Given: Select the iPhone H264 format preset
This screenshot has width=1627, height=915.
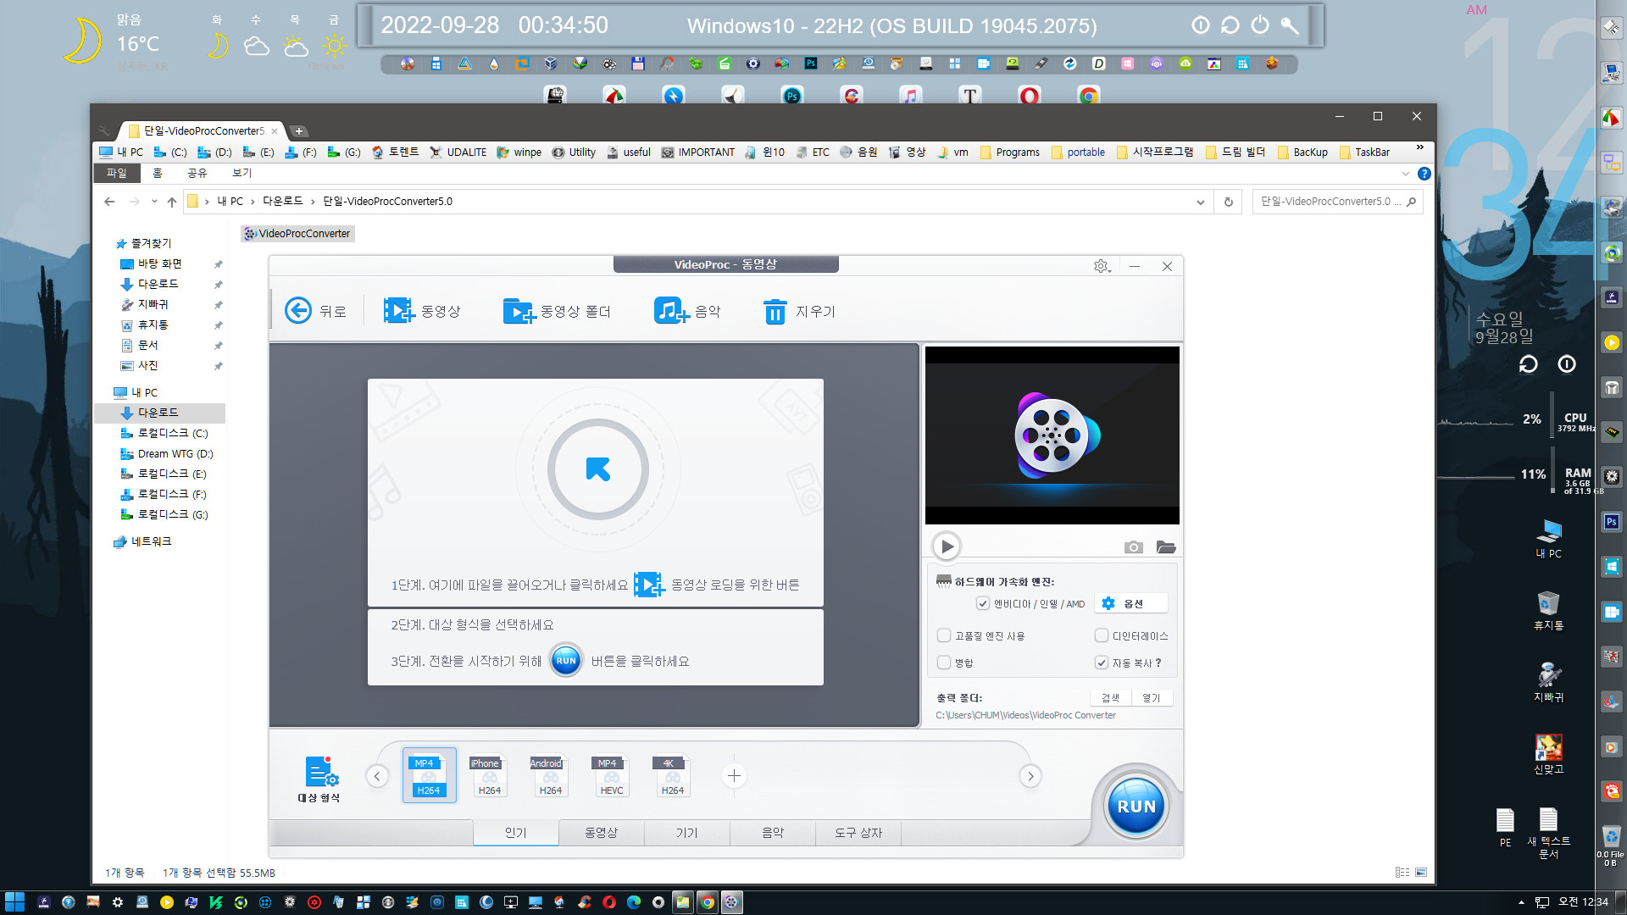Looking at the screenshot, I should coord(489,776).
